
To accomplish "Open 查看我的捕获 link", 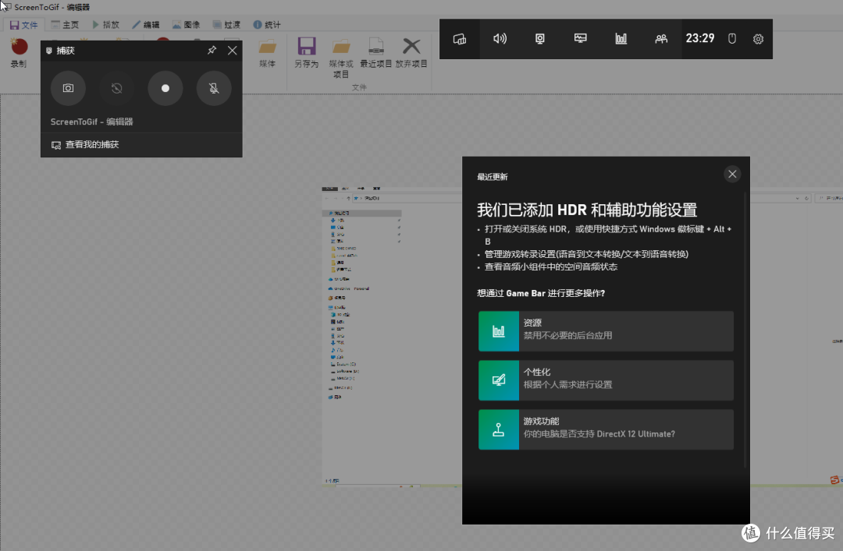I will coord(85,144).
